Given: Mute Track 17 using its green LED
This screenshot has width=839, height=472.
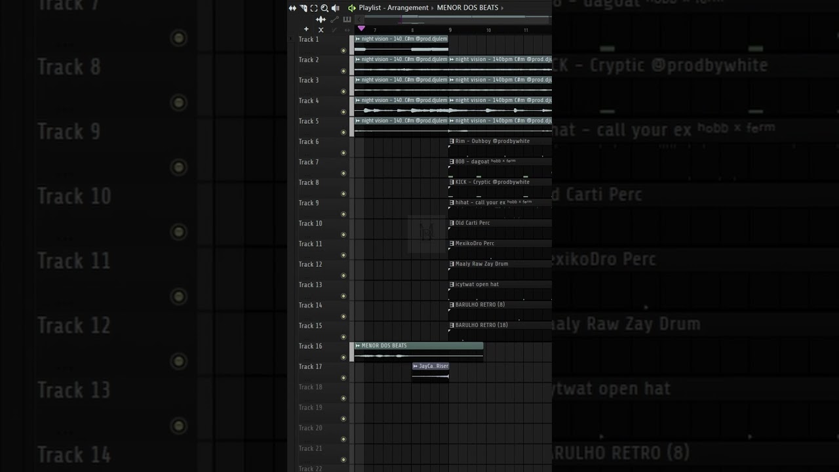Looking at the screenshot, I should pos(343,378).
